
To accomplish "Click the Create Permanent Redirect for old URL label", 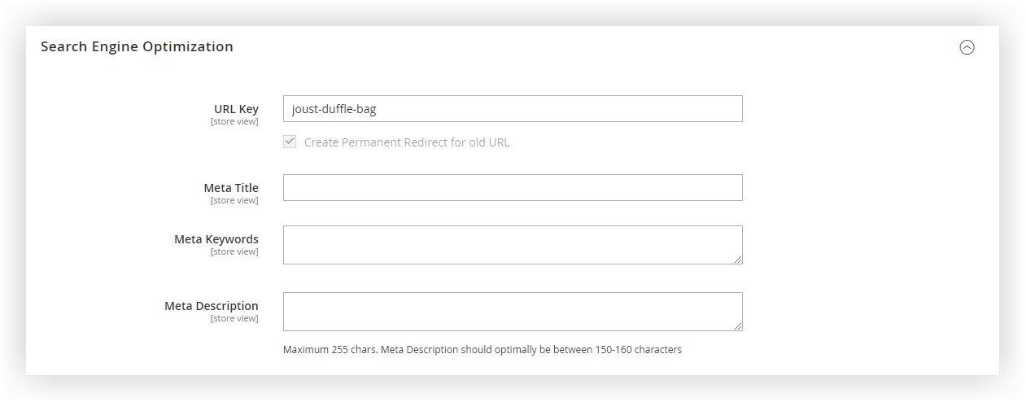I will pyautogui.click(x=407, y=142).
